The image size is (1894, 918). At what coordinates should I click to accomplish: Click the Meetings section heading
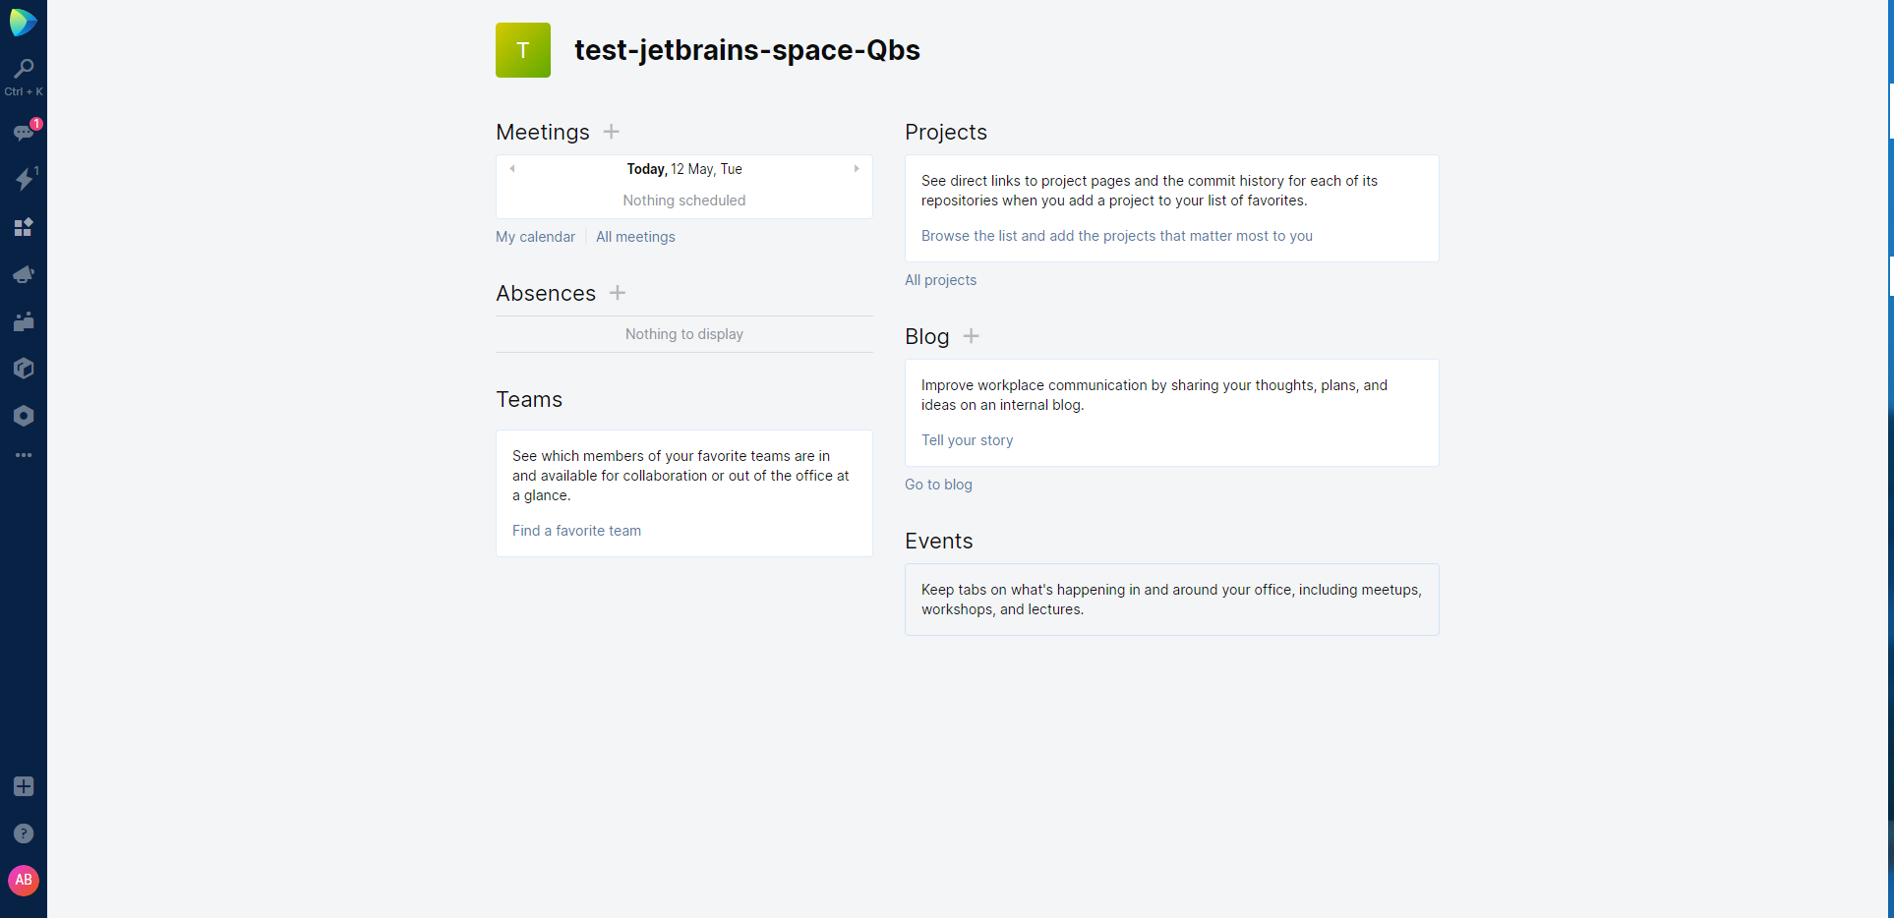coord(543,132)
